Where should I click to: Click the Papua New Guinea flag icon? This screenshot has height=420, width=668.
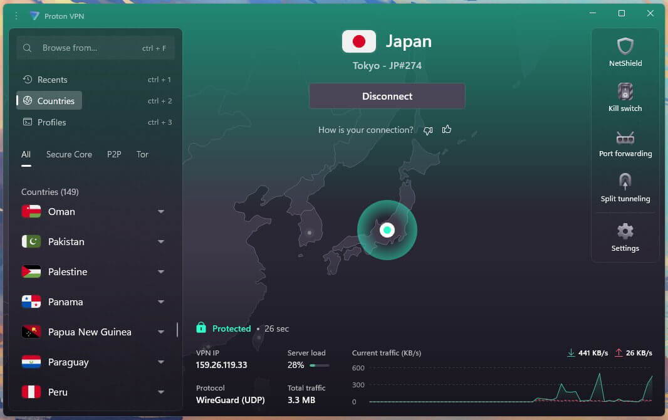[31, 332]
